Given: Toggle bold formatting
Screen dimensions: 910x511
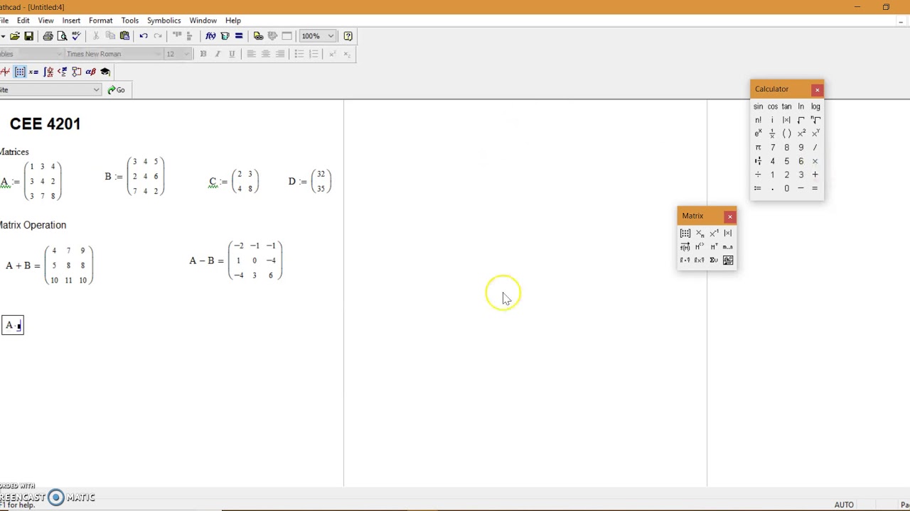Looking at the screenshot, I should (203, 54).
